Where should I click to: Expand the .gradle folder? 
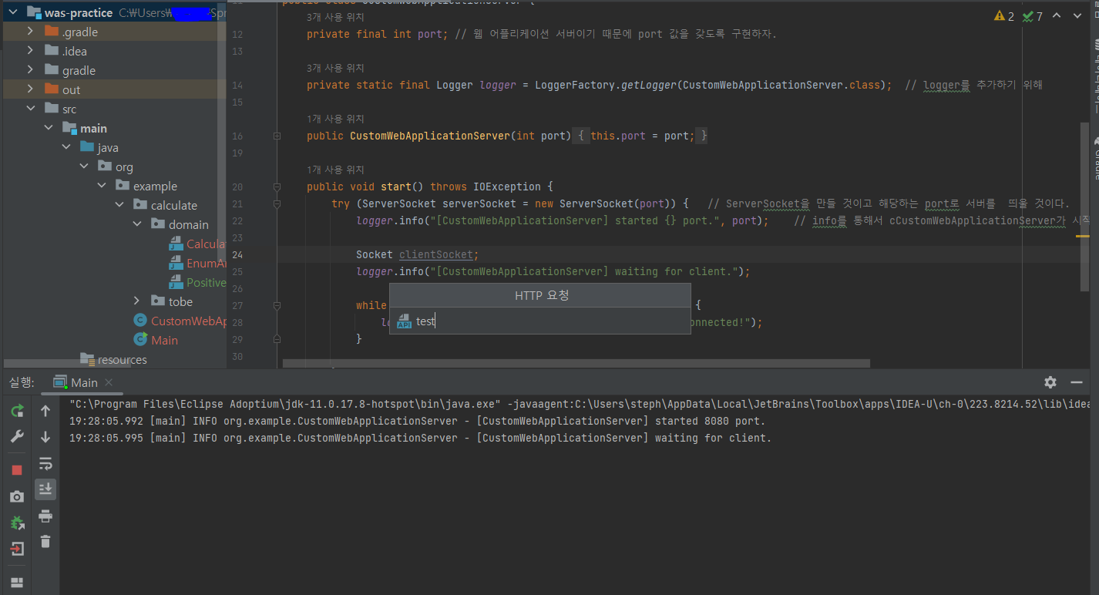point(30,32)
